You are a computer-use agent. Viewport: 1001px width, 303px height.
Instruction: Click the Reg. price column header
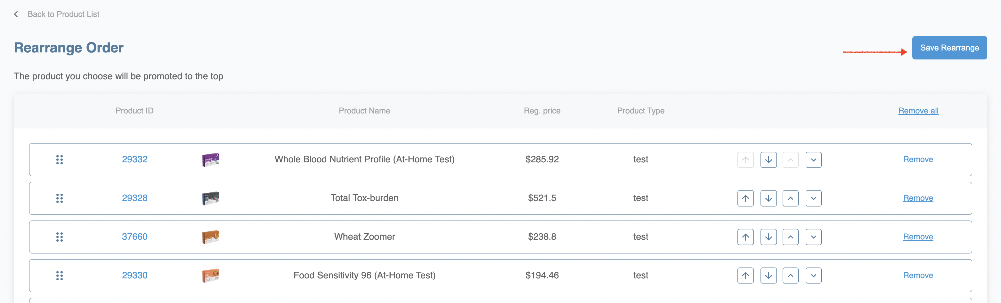click(x=542, y=111)
